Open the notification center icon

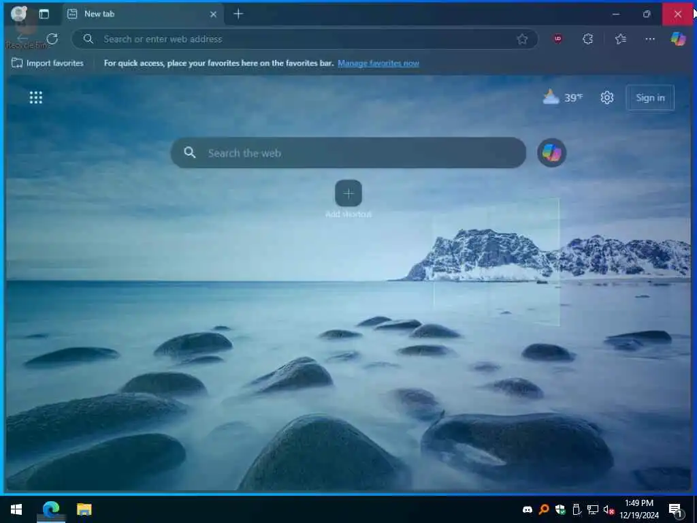tap(676, 509)
